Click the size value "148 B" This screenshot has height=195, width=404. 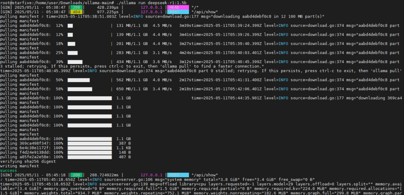pos(125,153)
